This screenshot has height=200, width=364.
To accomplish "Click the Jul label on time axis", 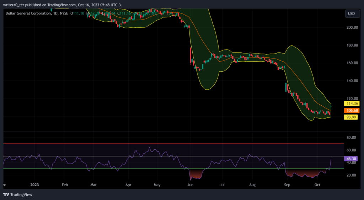I will [x=222, y=185].
